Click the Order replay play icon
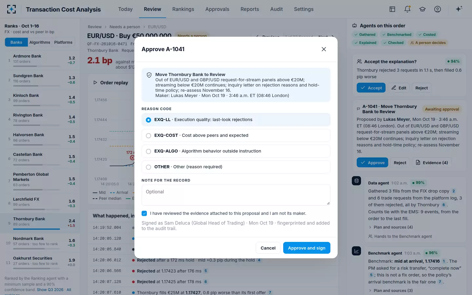The image size is (472, 295). [95, 83]
